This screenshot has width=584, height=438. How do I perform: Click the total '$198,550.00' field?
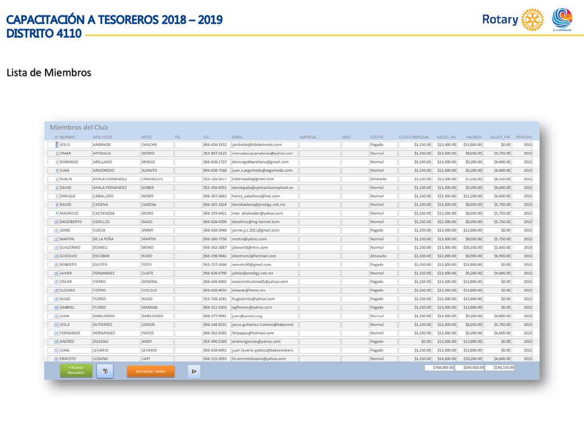point(500,368)
